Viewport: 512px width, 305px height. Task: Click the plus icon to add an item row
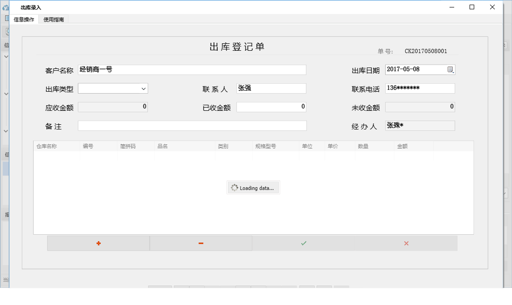click(98, 243)
